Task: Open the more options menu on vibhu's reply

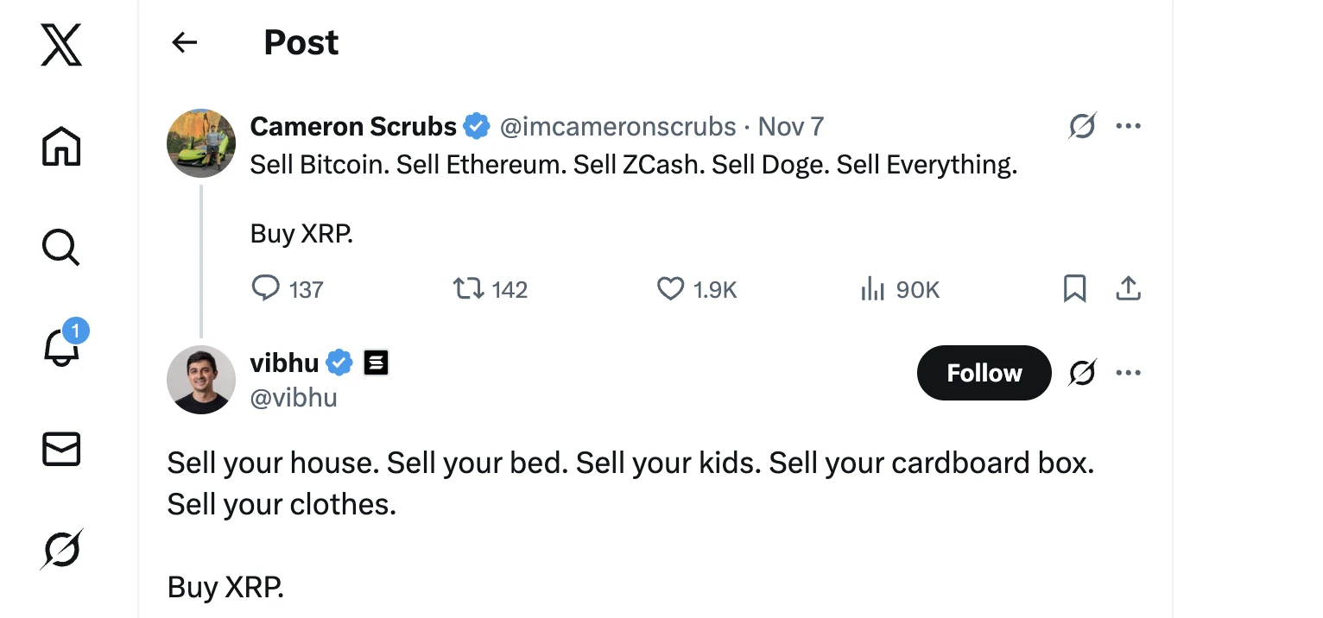Action: pos(1128,372)
